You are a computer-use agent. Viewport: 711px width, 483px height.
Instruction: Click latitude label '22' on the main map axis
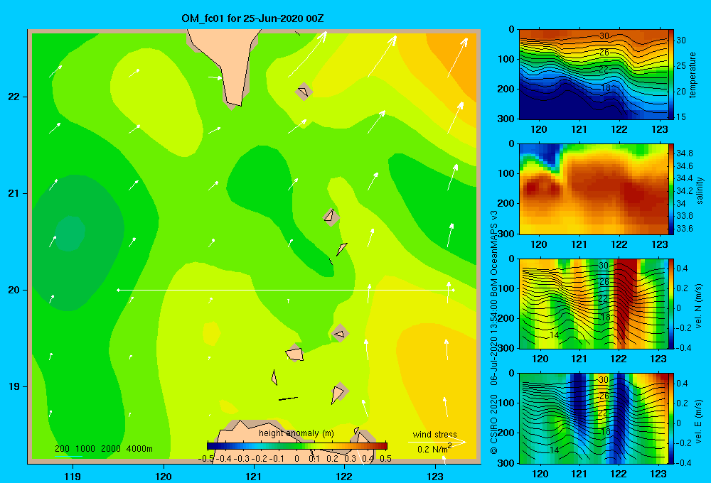coord(14,97)
